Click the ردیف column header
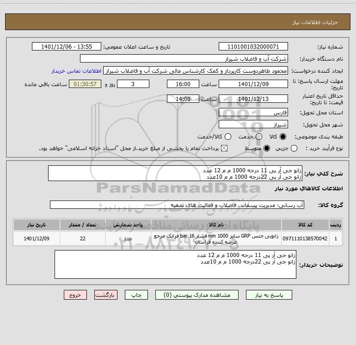Image resolution: width=356 pixels, height=345 pixels. (x=336, y=225)
